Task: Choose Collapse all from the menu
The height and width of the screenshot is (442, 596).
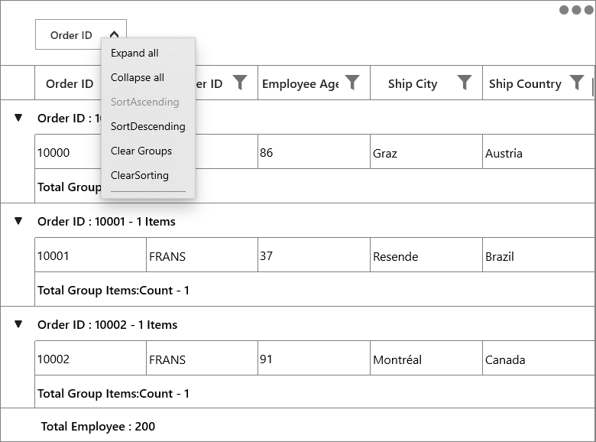Action: (138, 77)
